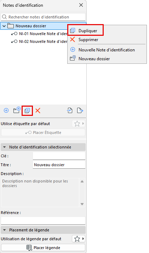149x253 pixels.
Task: Click the Clé input field
Action: coord(59,156)
